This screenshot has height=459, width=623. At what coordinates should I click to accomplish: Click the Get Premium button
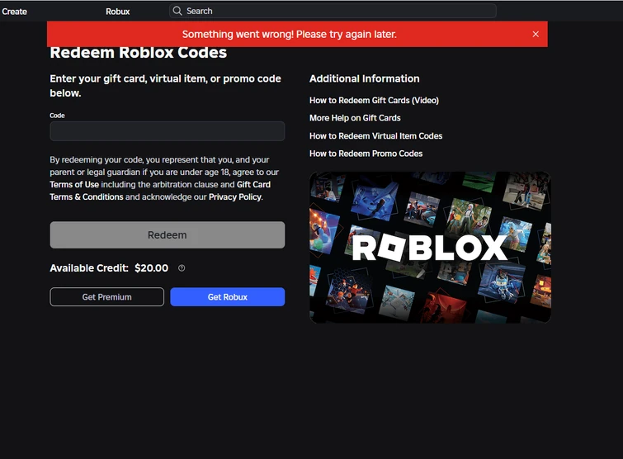tap(107, 297)
